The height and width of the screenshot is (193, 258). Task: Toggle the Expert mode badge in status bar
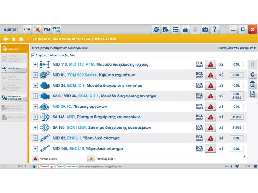point(60,167)
